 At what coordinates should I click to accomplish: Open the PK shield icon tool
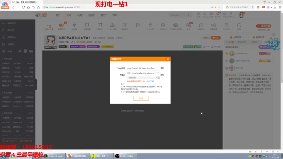[163, 26]
